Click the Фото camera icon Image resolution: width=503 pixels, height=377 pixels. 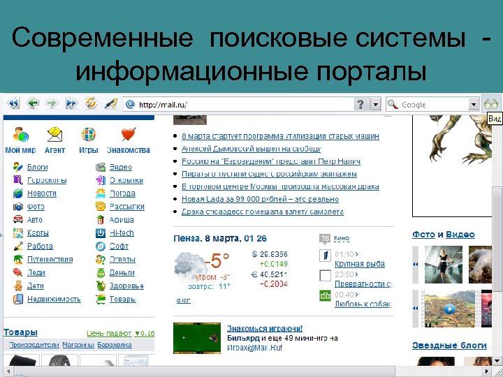click(18, 207)
